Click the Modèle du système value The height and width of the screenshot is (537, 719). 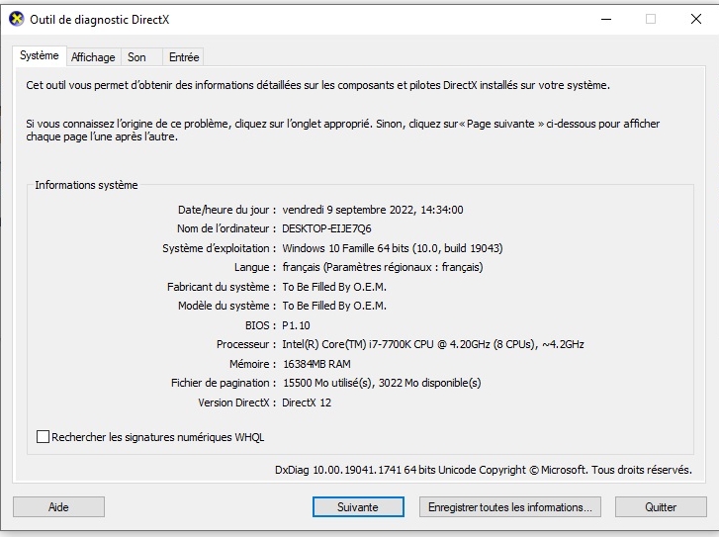[334, 306]
